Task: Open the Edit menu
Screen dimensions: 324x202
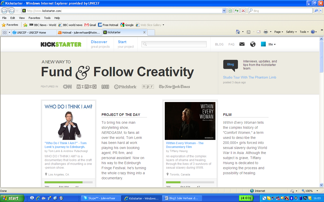Action: pos(13,18)
